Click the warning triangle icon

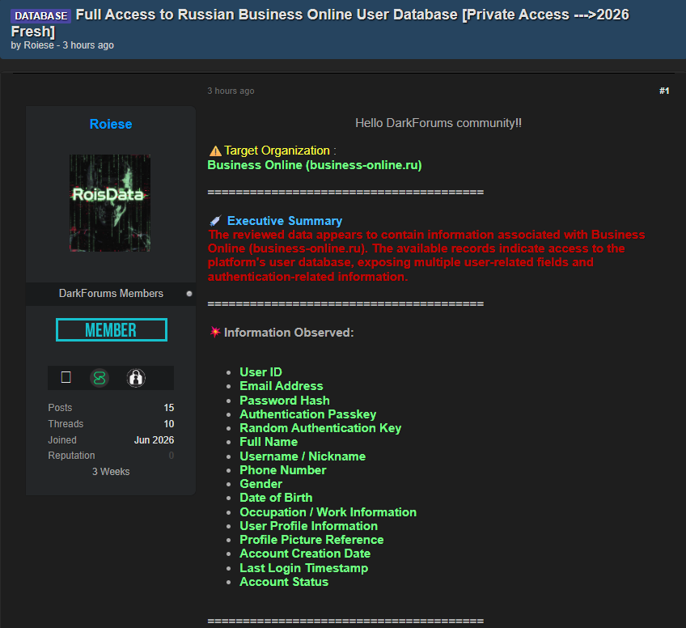point(215,151)
